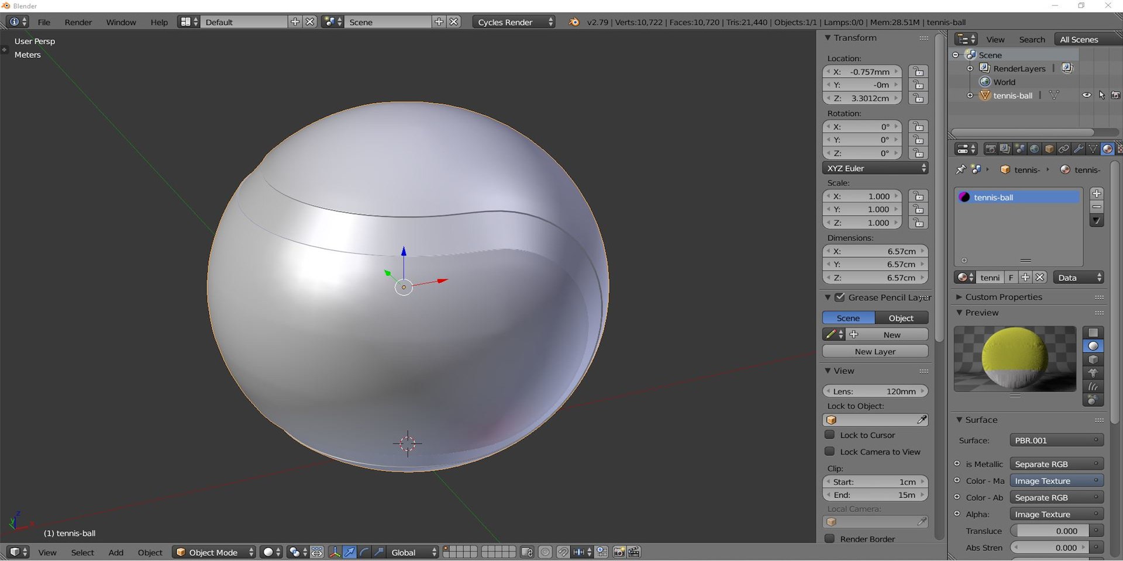This screenshot has width=1123, height=561.
Task: Open the Data link dropdown for material
Action: point(1079,278)
